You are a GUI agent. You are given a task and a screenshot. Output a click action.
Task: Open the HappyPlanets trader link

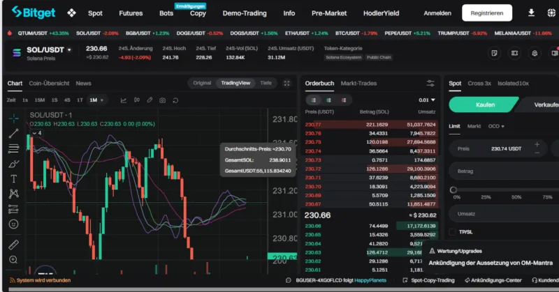pyautogui.click(x=370, y=280)
